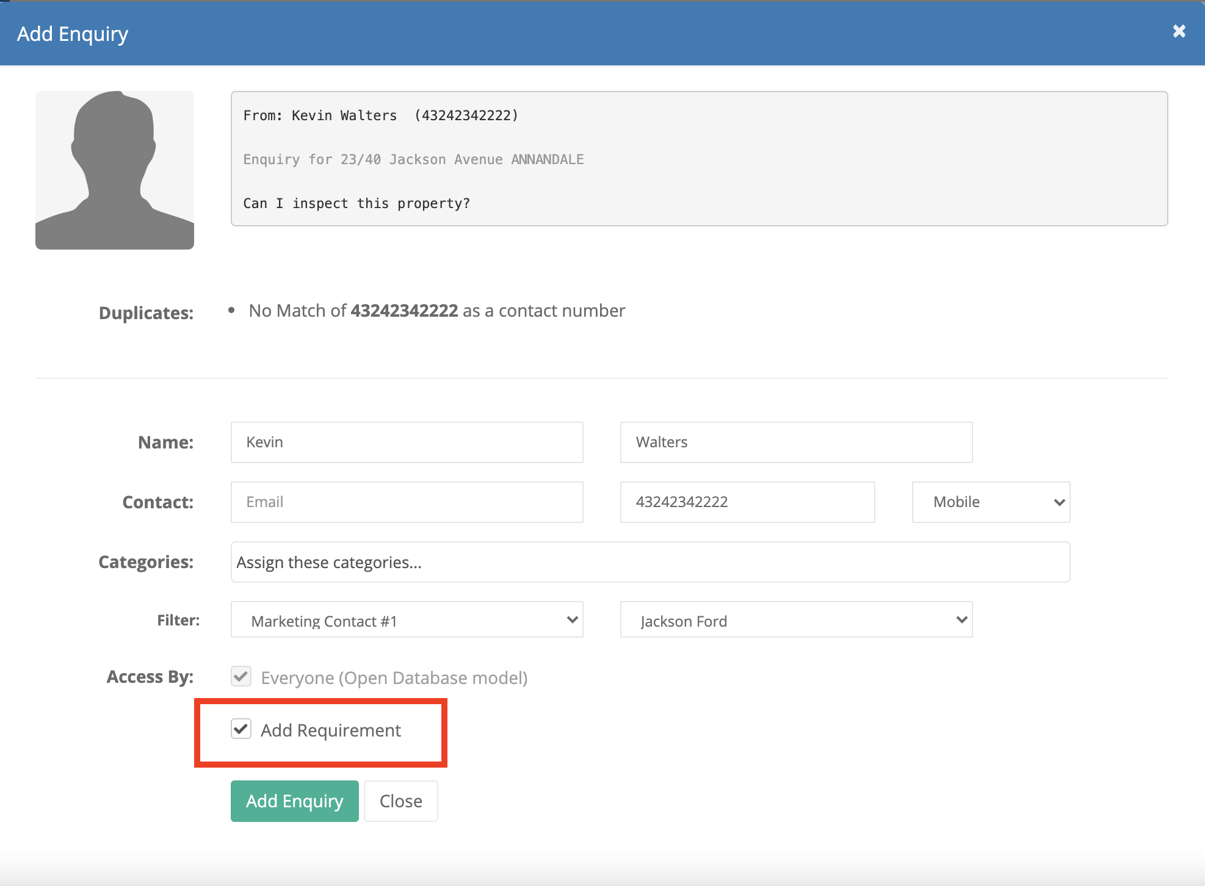Image resolution: width=1205 pixels, height=886 pixels.
Task: Click the Assign these categories field
Action: 650,562
